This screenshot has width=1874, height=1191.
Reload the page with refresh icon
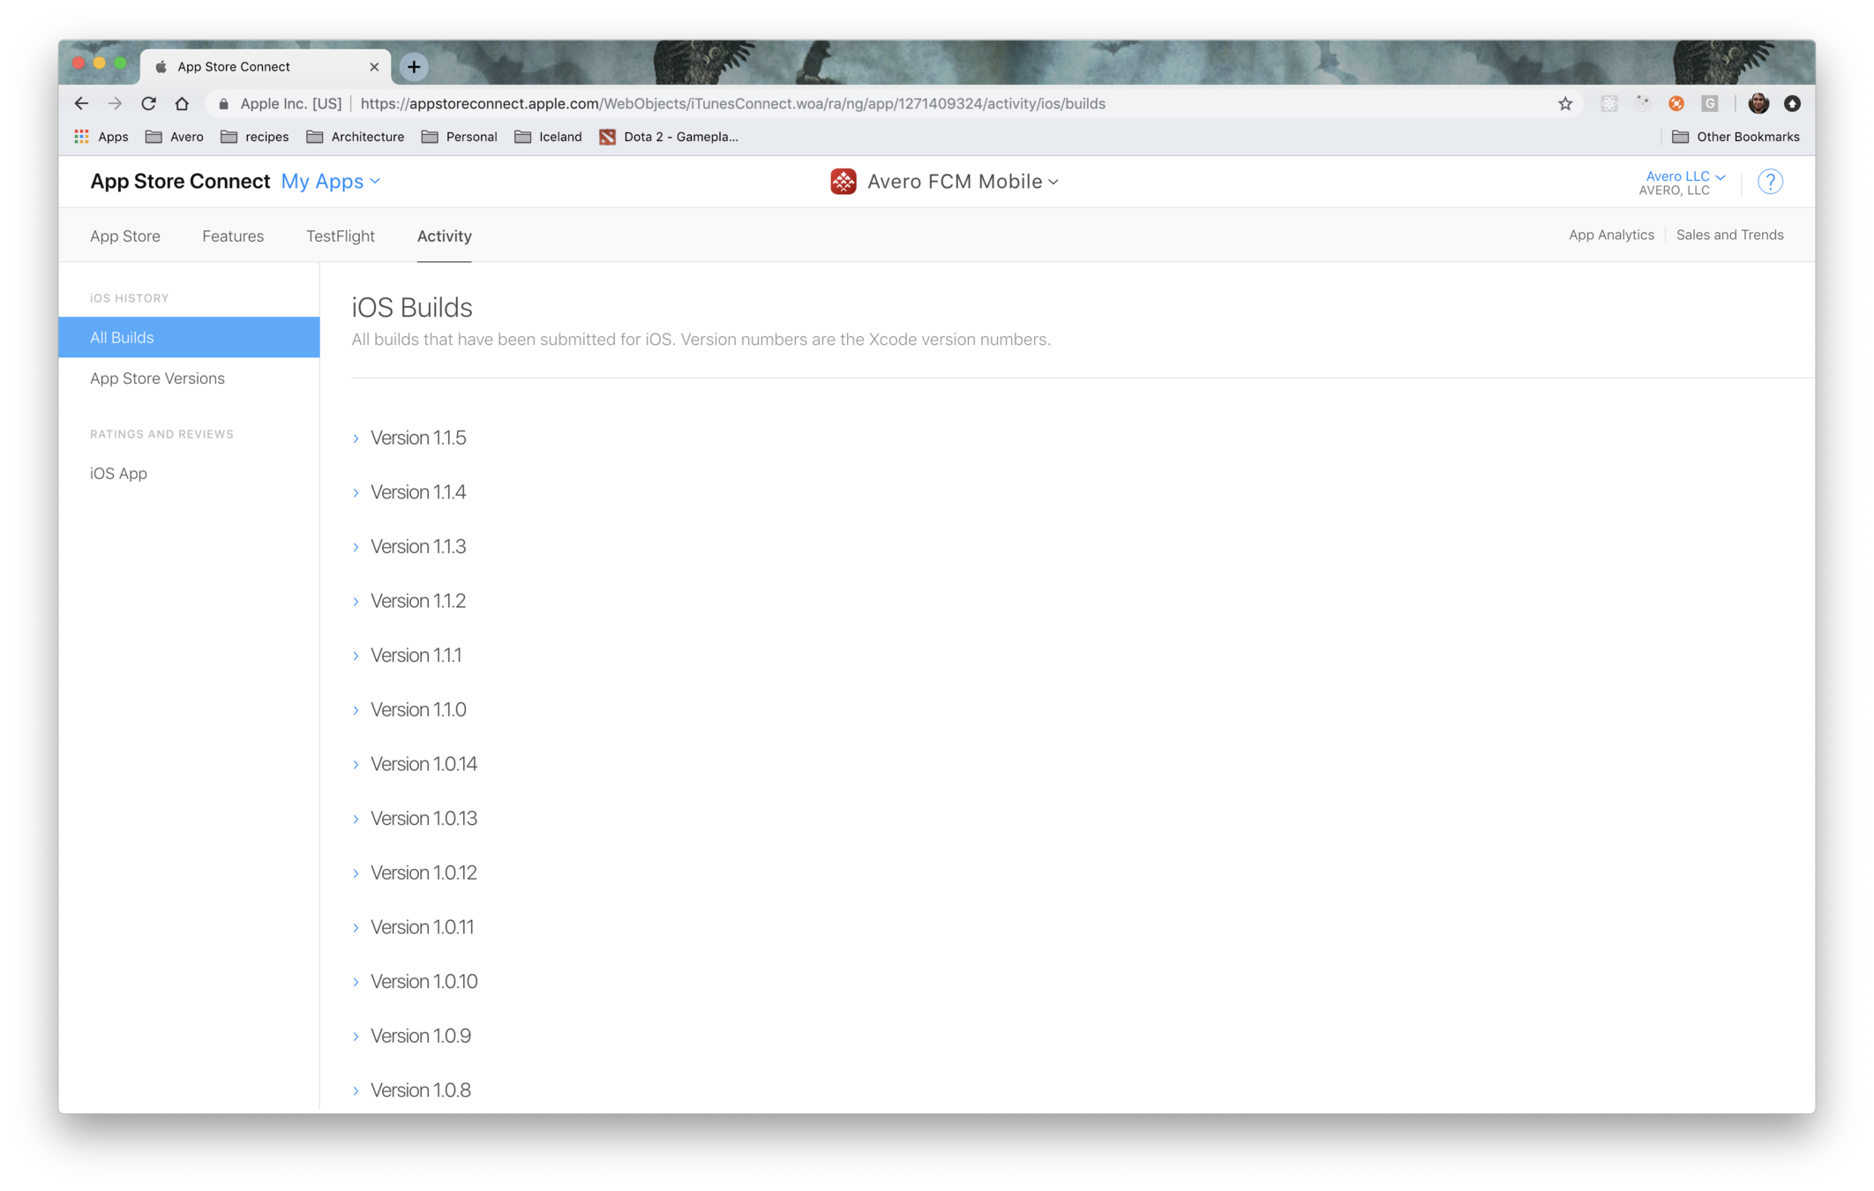148,104
